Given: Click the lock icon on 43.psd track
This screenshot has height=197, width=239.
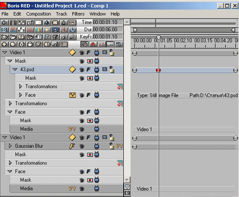Looking at the screenshot, I should tap(112, 70).
